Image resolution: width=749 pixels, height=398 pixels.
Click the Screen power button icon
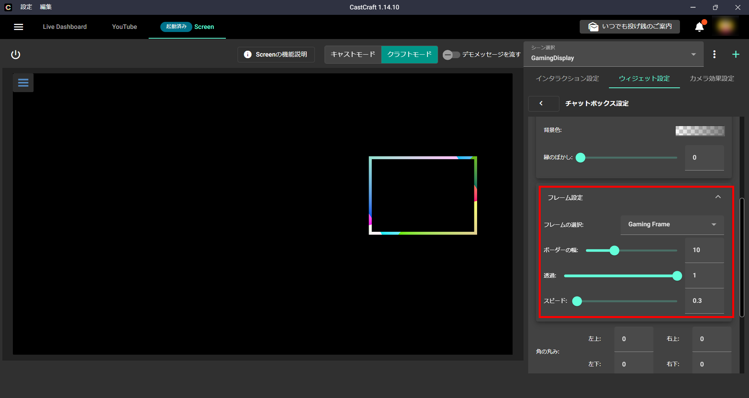pos(16,55)
